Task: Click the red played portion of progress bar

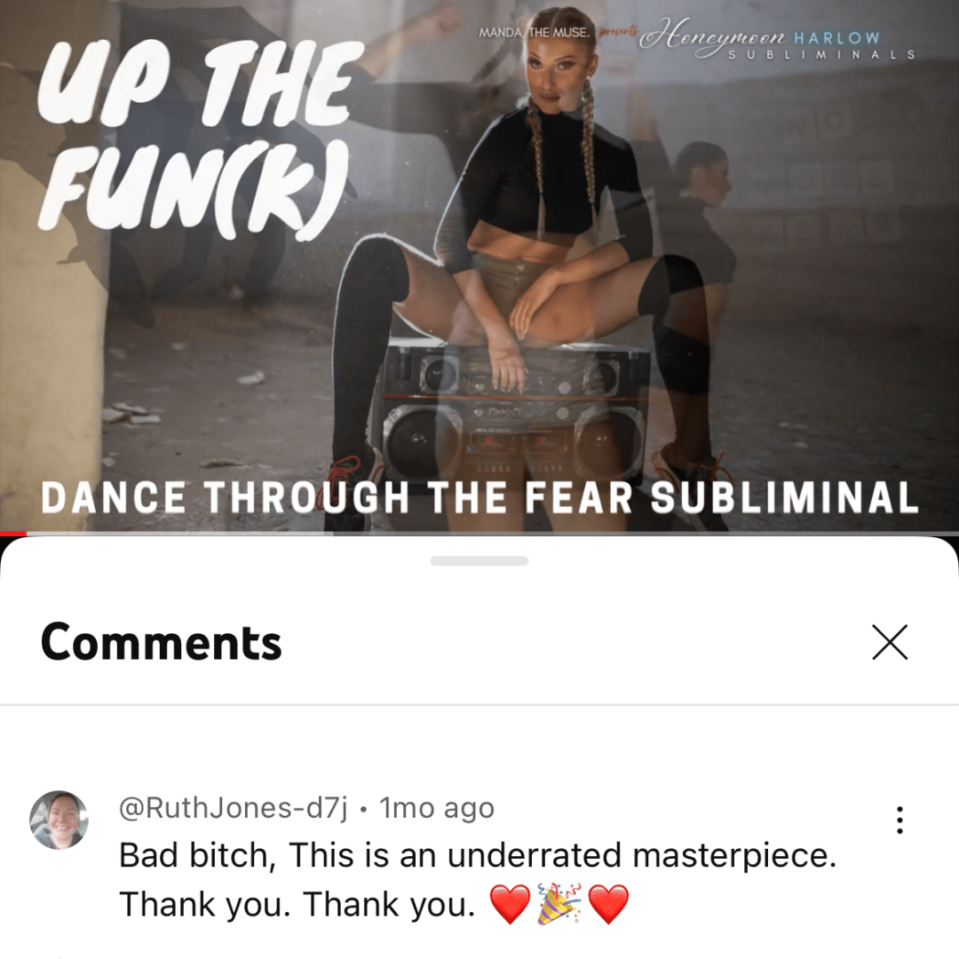Action: 13,534
